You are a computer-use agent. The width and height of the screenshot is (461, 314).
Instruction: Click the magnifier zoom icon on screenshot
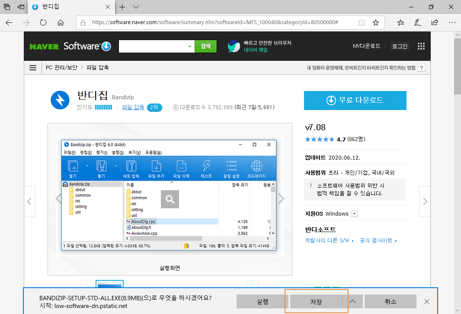tap(170, 199)
